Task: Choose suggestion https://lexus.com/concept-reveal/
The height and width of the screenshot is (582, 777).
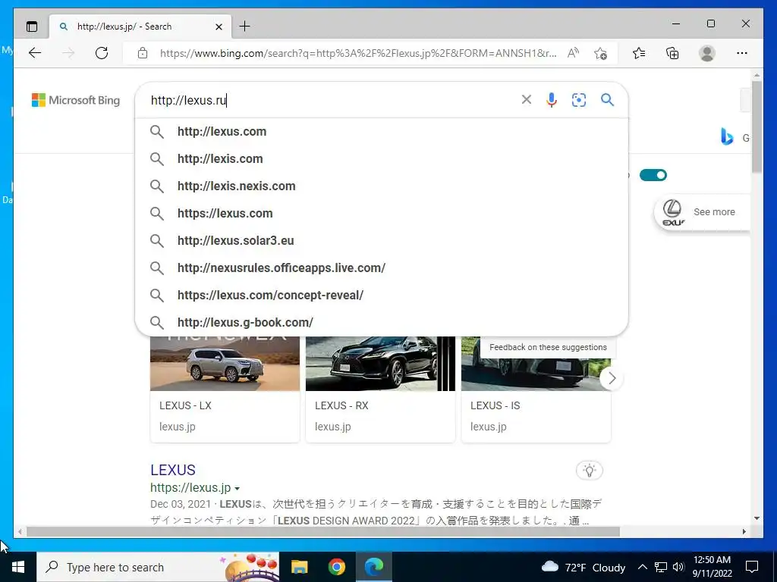Action: pyautogui.click(x=382, y=295)
